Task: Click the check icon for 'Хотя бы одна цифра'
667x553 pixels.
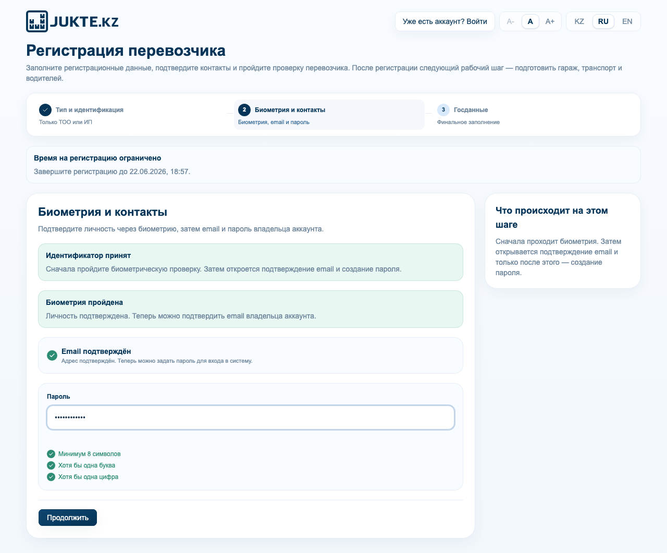Action: 51,477
